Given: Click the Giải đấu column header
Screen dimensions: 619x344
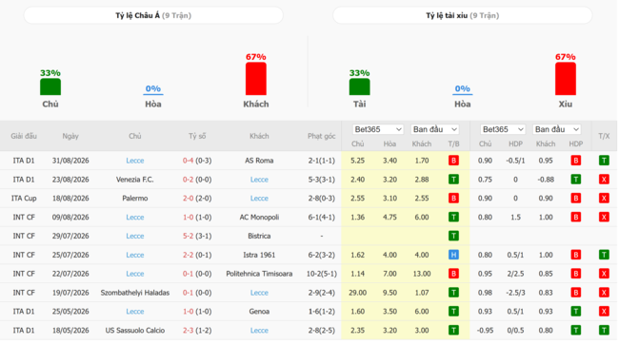Looking at the screenshot, I should pyautogui.click(x=24, y=136).
